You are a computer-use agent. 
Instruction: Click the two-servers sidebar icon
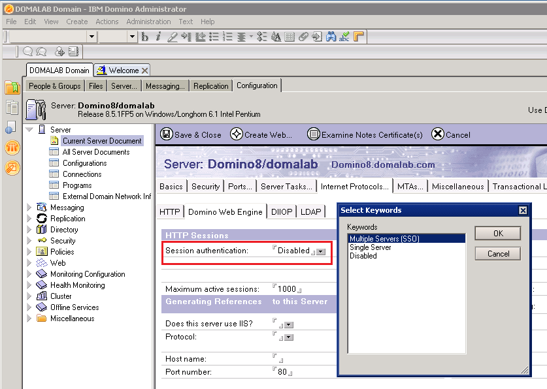(x=12, y=107)
